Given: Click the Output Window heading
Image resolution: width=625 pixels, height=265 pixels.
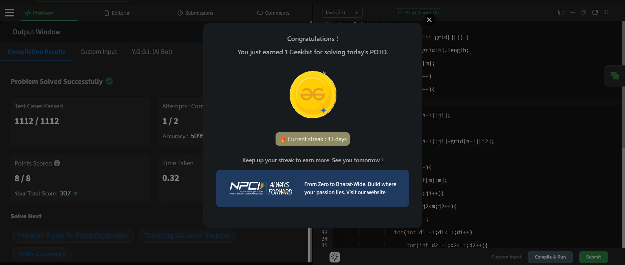Looking at the screenshot, I should [x=36, y=32].
